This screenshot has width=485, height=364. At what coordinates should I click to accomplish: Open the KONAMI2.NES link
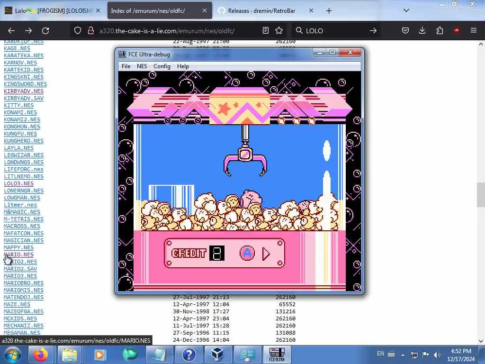22,119
